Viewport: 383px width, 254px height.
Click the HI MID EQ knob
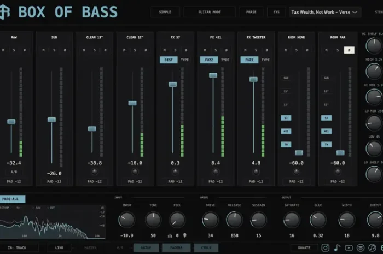(x=374, y=97)
